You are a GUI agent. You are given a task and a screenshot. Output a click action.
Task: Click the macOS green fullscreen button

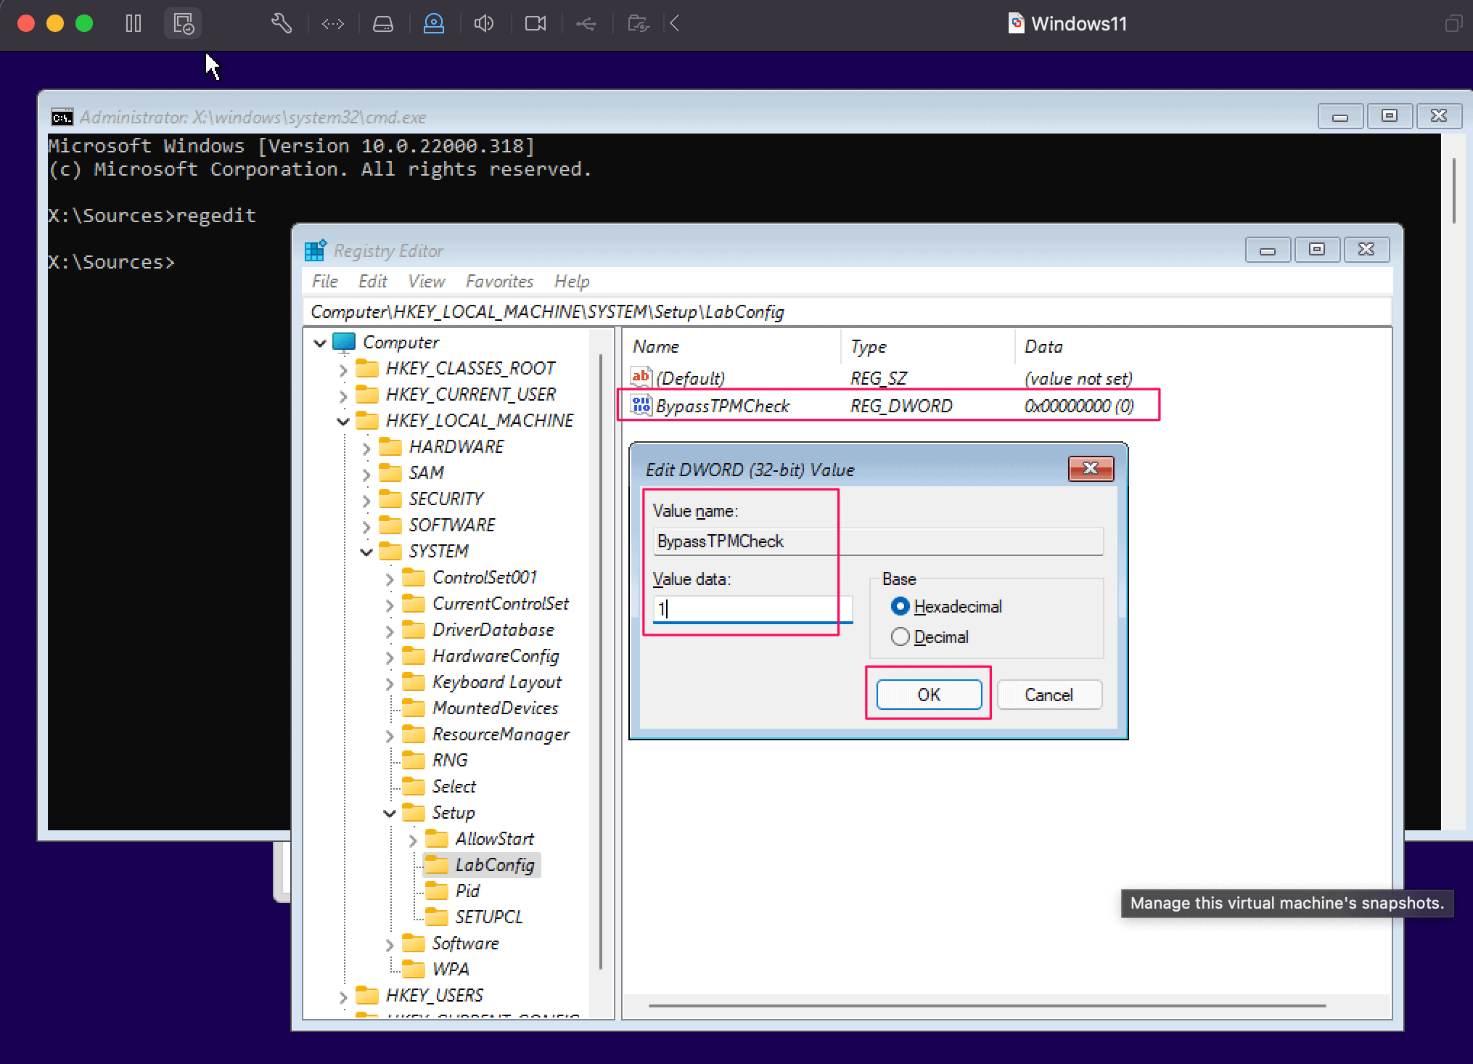tap(84, 24)
